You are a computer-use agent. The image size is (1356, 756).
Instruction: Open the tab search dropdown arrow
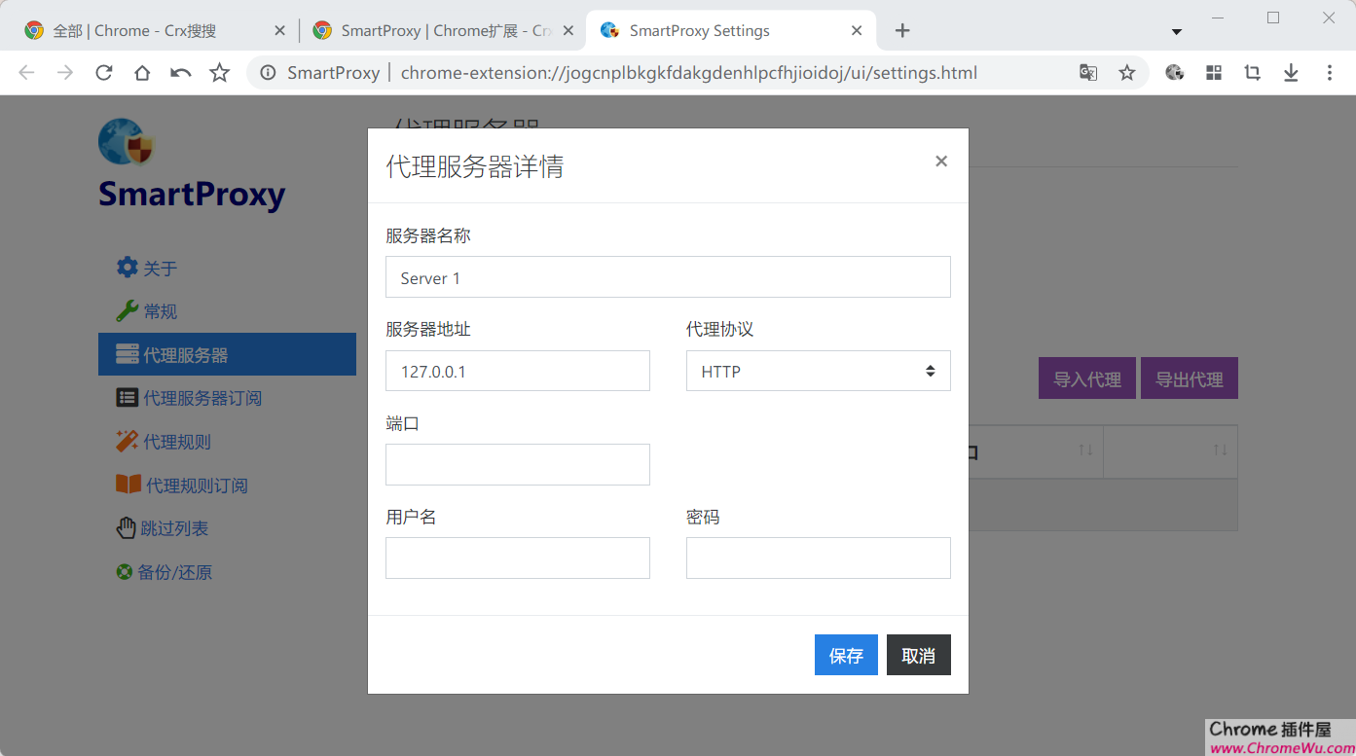tap(1176, 32)
